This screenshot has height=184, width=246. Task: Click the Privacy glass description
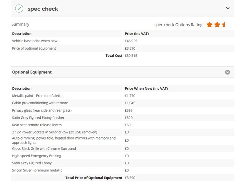(x=42, y=110)
